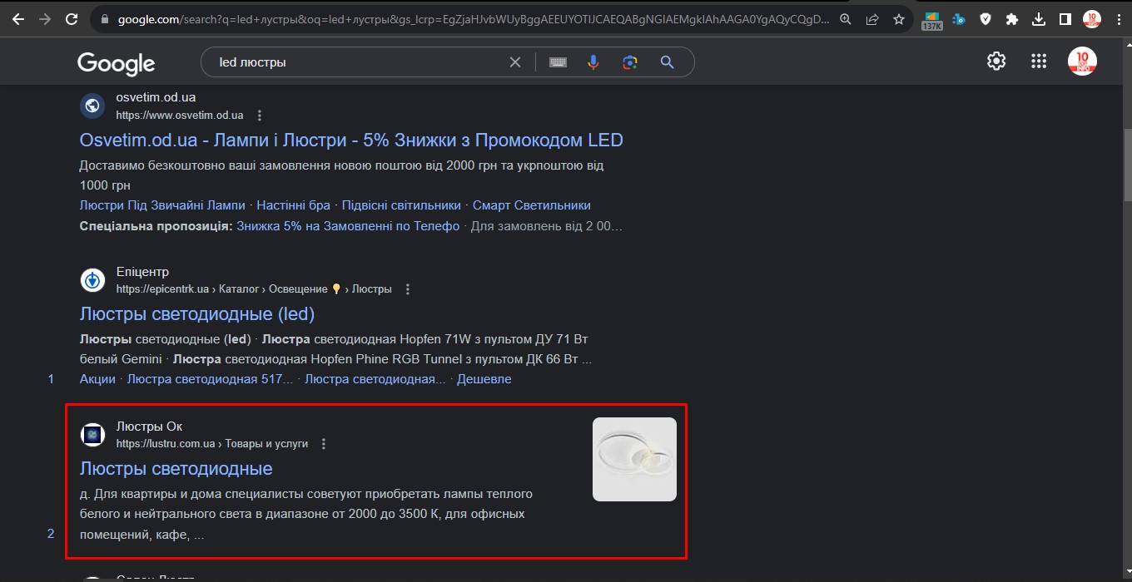Search by image with Google Lens
The image size is (1132, 582).
(x=630, y=62)
